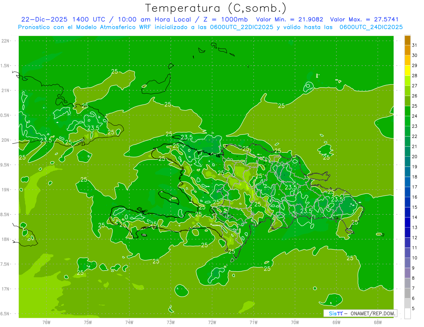Click the "21N" latitude label
The width and height of the screenshot is (424, 327).
(x=5, y=91)
